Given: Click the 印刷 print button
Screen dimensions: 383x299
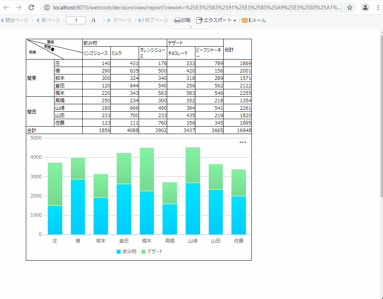Looking at the screenshot, I should [x=182, y=20].
